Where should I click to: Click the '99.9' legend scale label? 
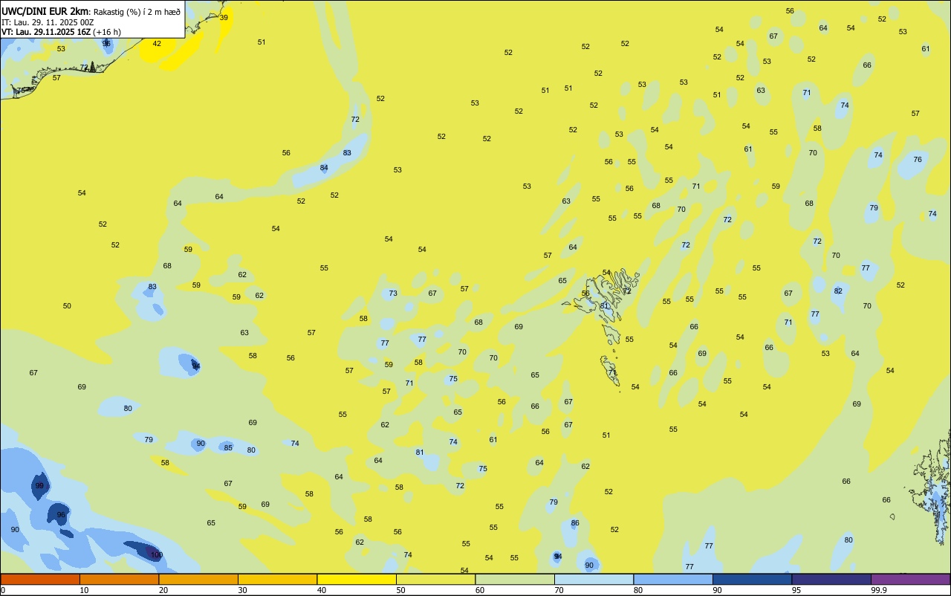[x=879, y=590]
